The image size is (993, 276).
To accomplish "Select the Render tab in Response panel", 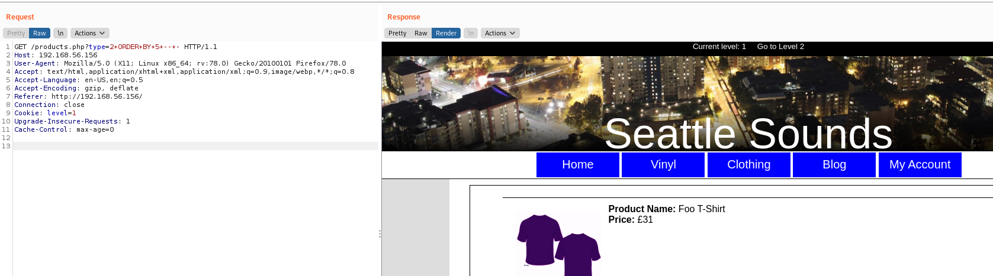I will 446,33.
